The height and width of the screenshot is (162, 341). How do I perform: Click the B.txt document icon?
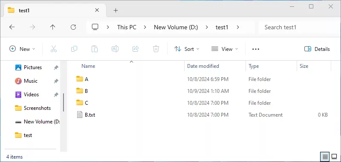click(80, 115)
